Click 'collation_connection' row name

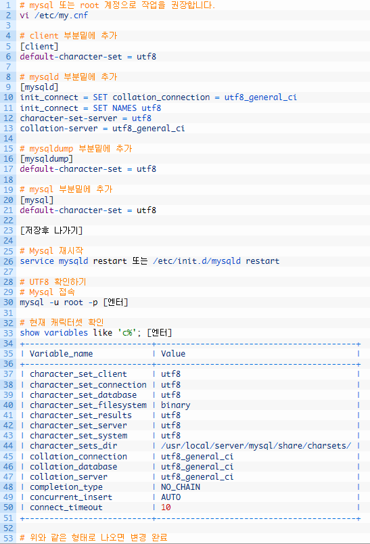click(x=78, y=457)
